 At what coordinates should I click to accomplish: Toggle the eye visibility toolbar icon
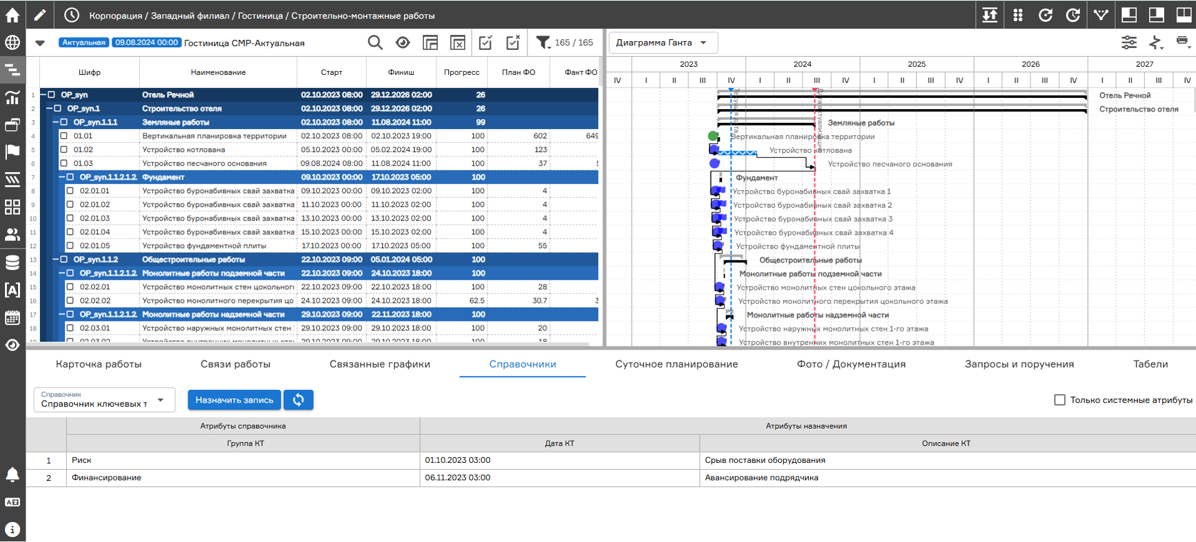pyautogui.click(x=403, y=42)
